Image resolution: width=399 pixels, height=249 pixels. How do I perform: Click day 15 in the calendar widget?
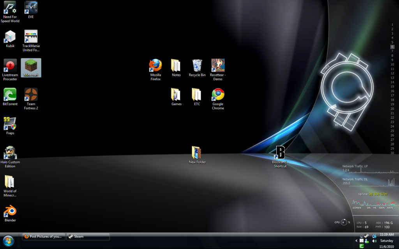[392, 87]
